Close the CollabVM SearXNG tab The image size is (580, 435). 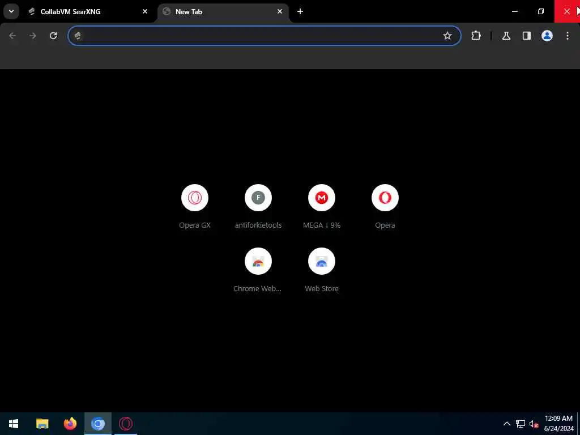point(145,11)
